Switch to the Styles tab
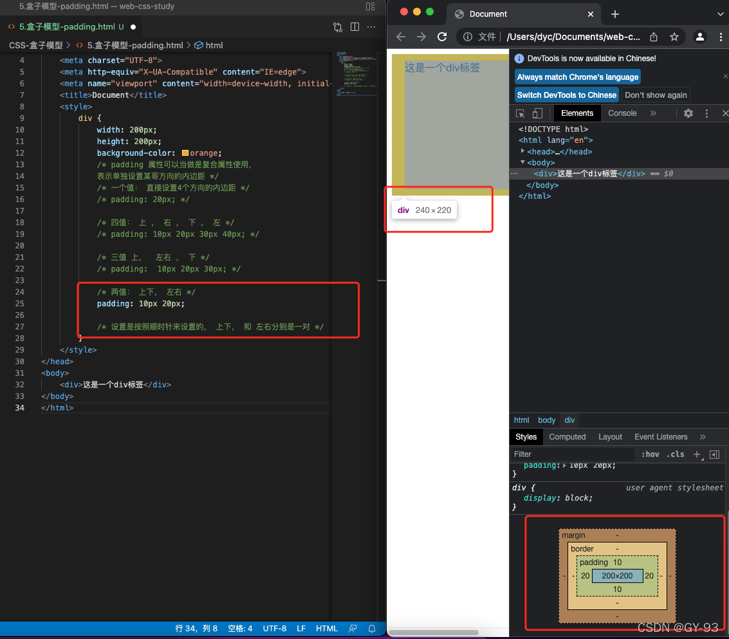The height and width of the screenshot is (639, 729). [x=526, y=437]
